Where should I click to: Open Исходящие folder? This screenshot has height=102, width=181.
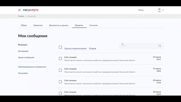tap(23, 51)
